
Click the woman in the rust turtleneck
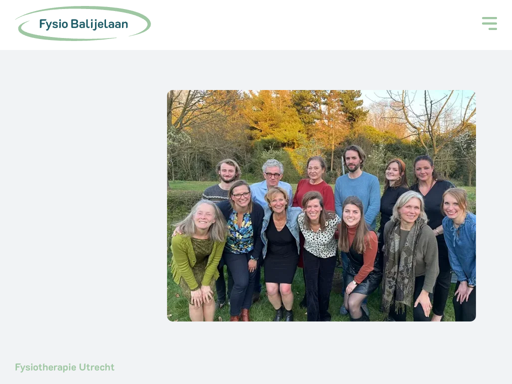[358, 254]
